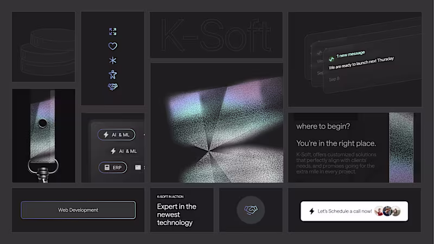Screen dimensions: 434x244
Task: Click the expand arrows icon
Action: tap(113, 31)
